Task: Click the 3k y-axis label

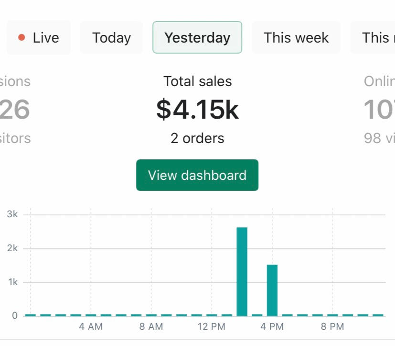Action: pyautogui.click(x=12, y=214)
